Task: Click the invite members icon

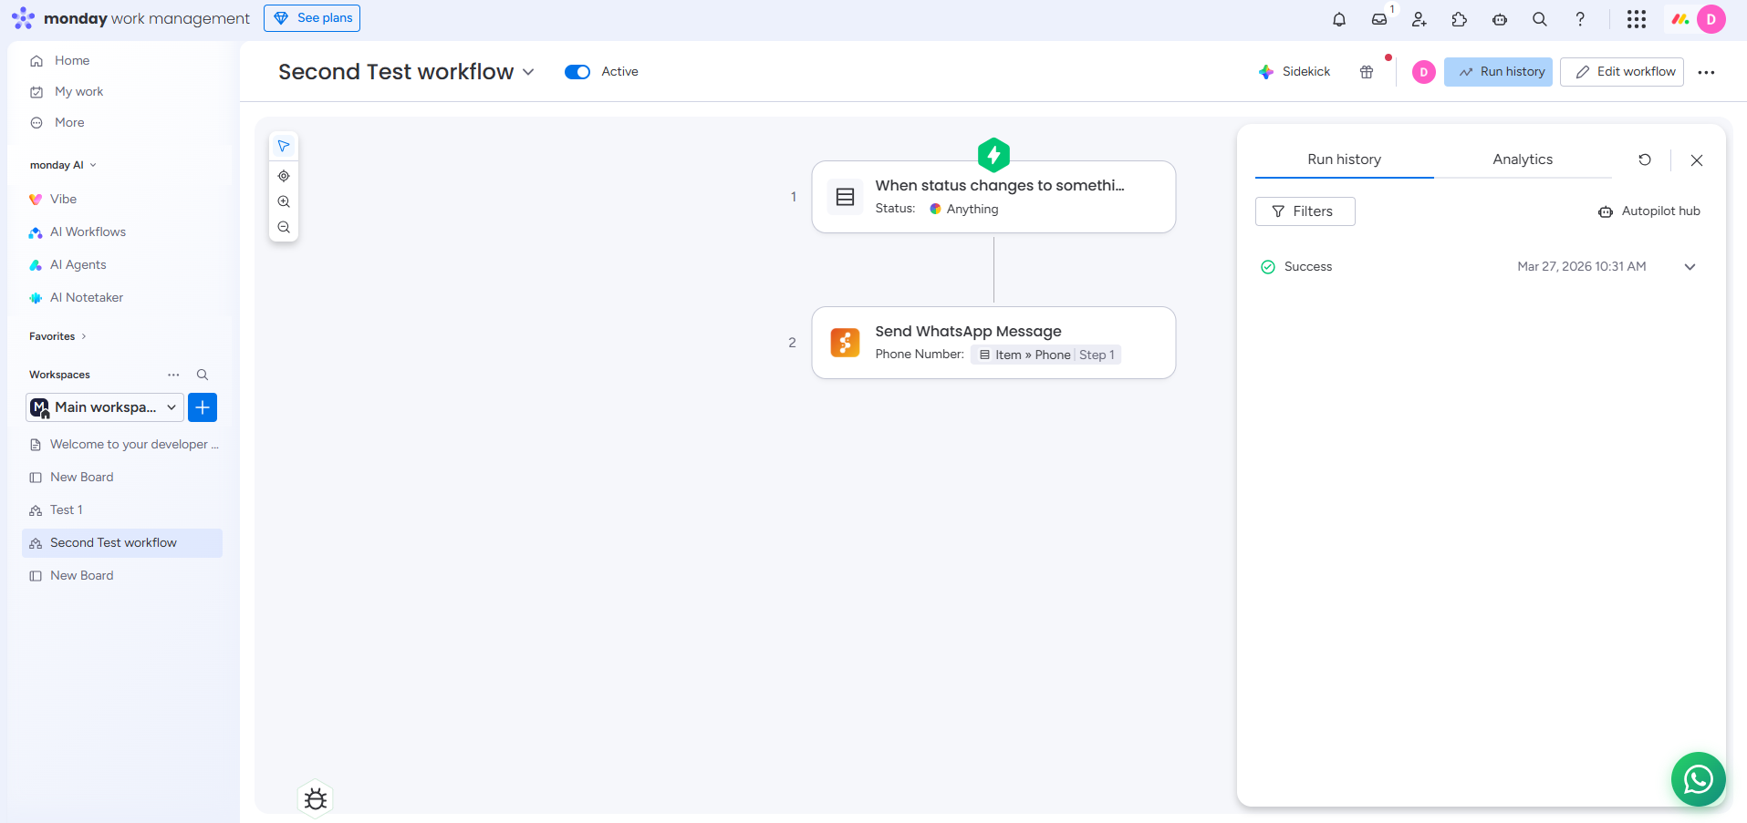Action: [x=1419, y=19]
